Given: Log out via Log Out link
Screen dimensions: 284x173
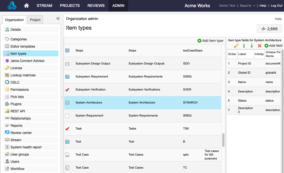Looking at the screenshot, I should (276, 6).
